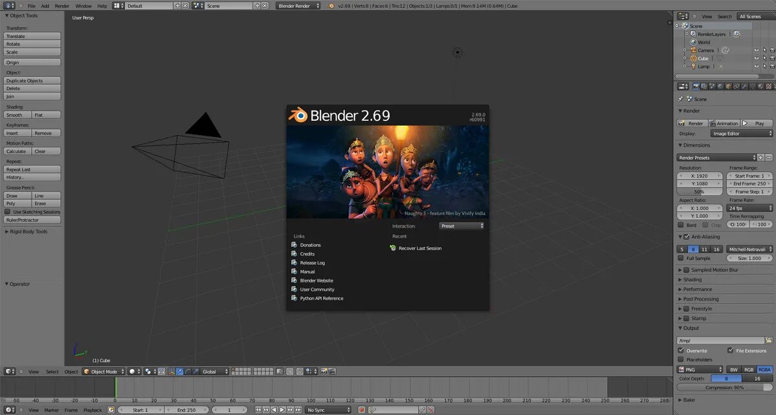Hide the Camera using its eye icon

pos(756,50)
